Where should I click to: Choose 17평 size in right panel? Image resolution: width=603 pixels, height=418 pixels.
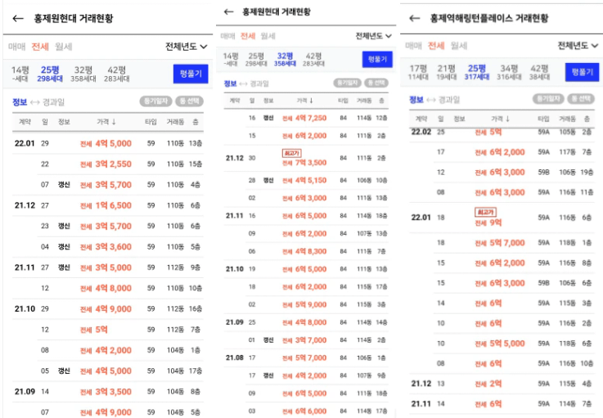[418, 72]
